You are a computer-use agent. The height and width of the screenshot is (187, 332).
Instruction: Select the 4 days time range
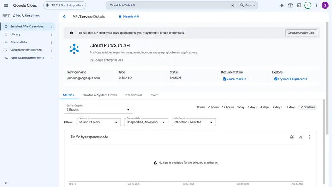[x=265, y=107]
